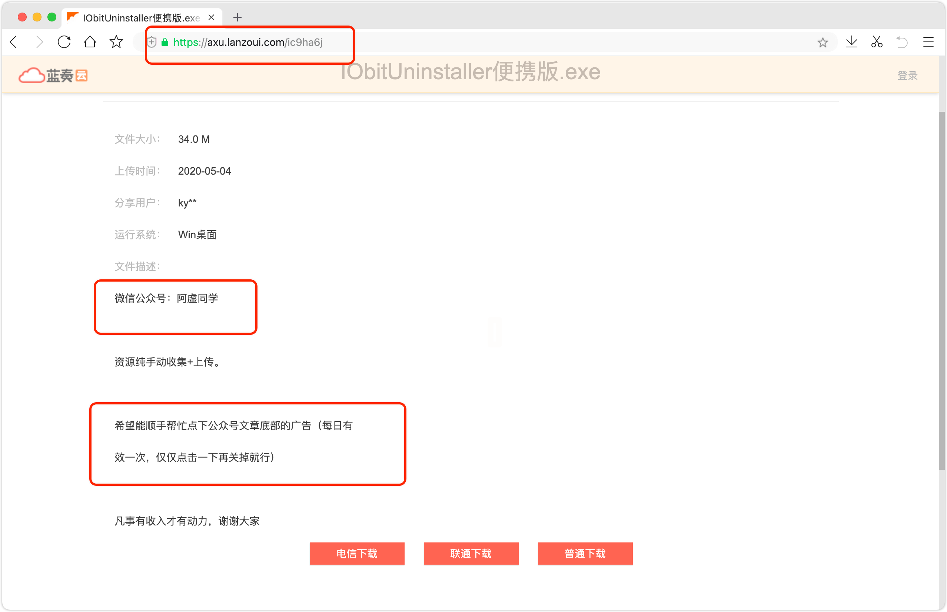Click the shield icon in the address bar
Image resolution: width=947 pixels, height=612 pixels.
[x=152, y=42]
